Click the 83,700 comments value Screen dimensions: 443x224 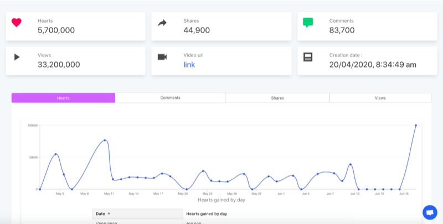342,30
